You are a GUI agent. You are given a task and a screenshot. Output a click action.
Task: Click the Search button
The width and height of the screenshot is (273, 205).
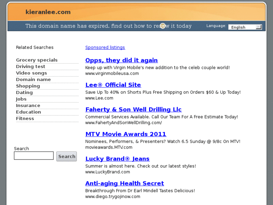(66, 156)
